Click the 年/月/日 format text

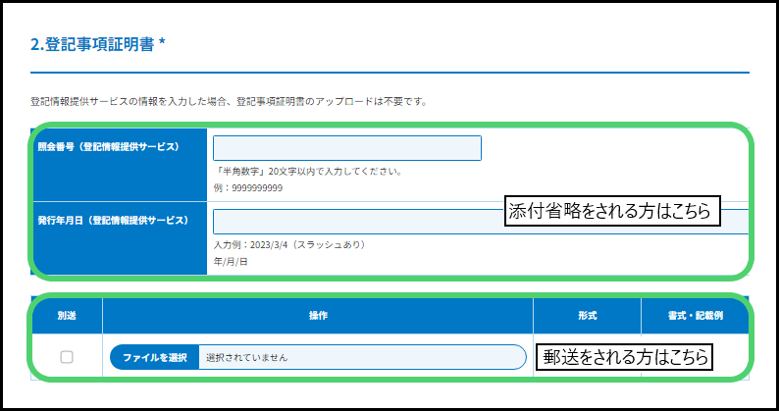pos(231,262)
